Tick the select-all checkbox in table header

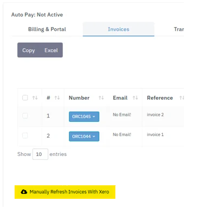tap(25, 97)
